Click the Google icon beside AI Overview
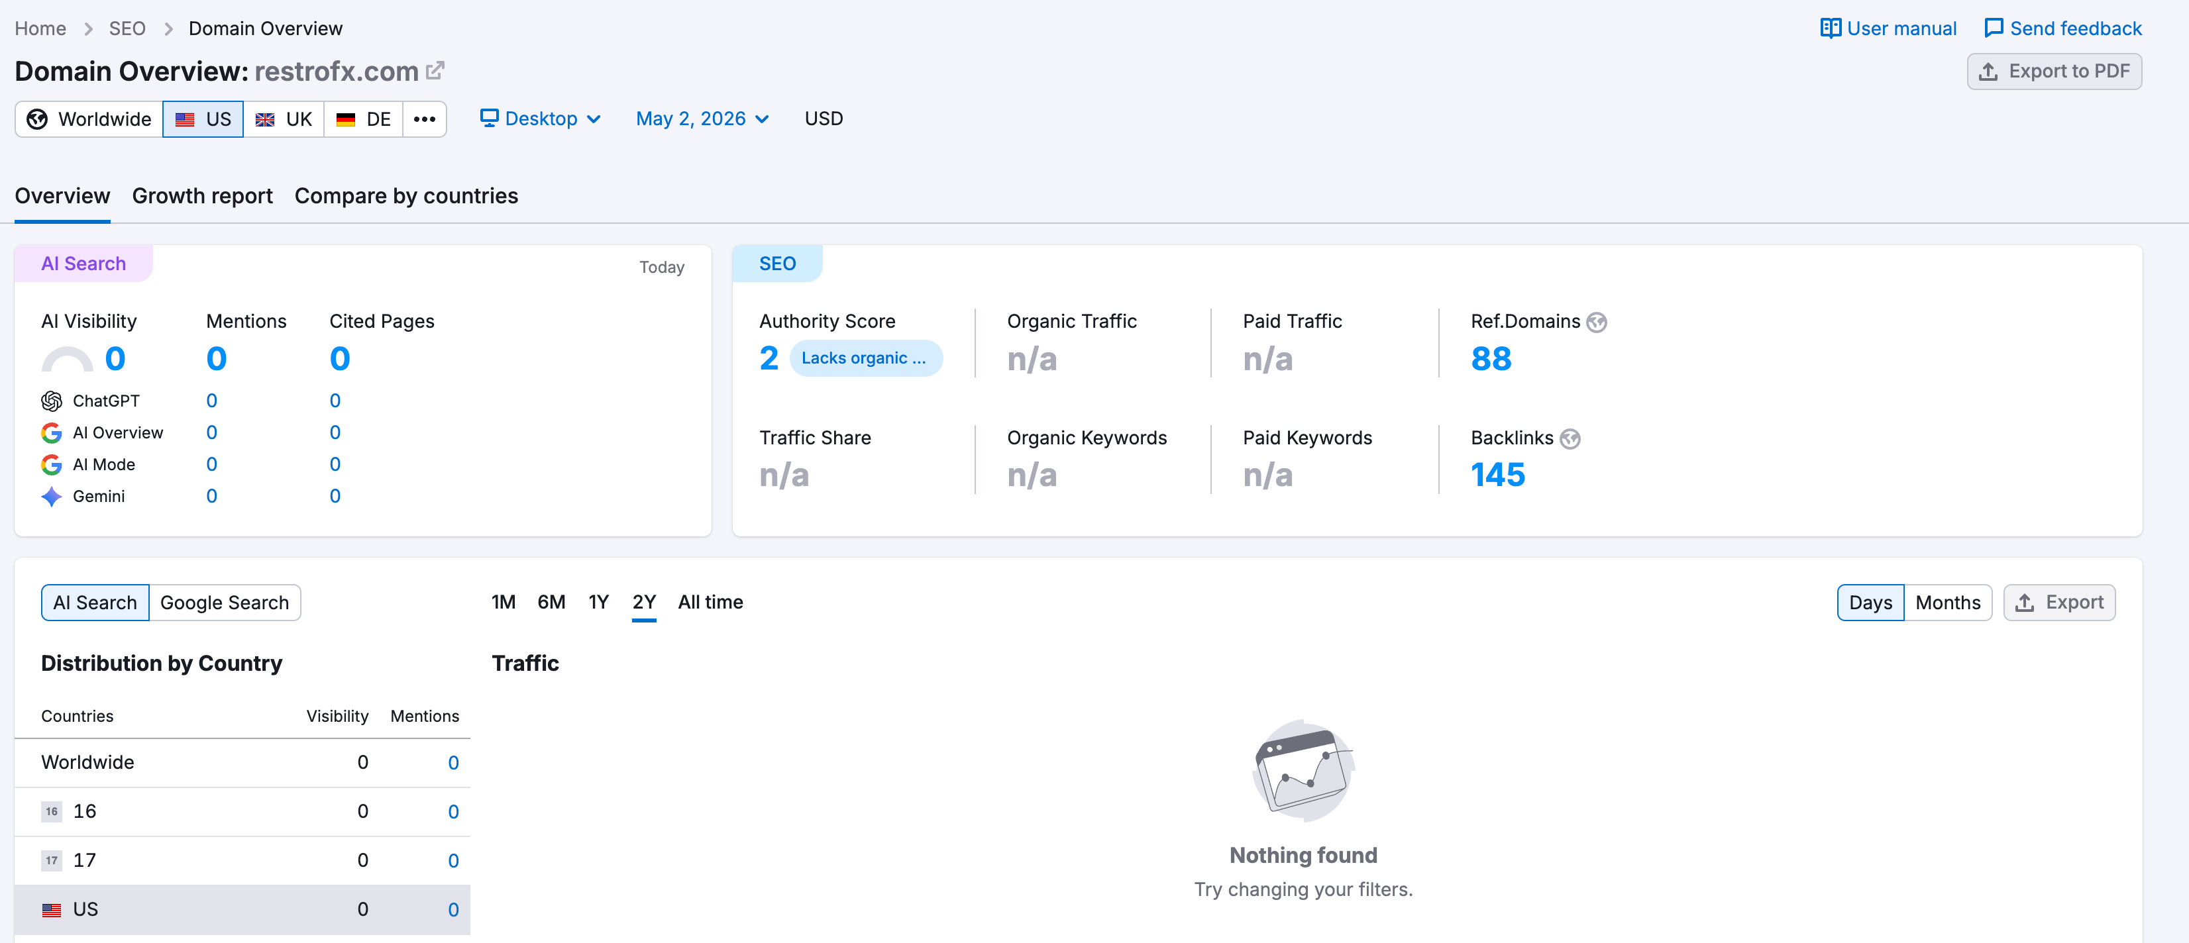 point(52,433)
